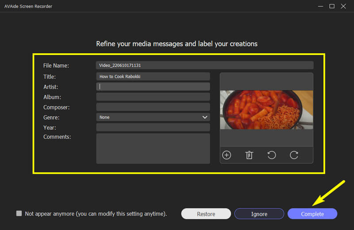
Task: Delete the cover image with trash icon
Action: [249, 155]
